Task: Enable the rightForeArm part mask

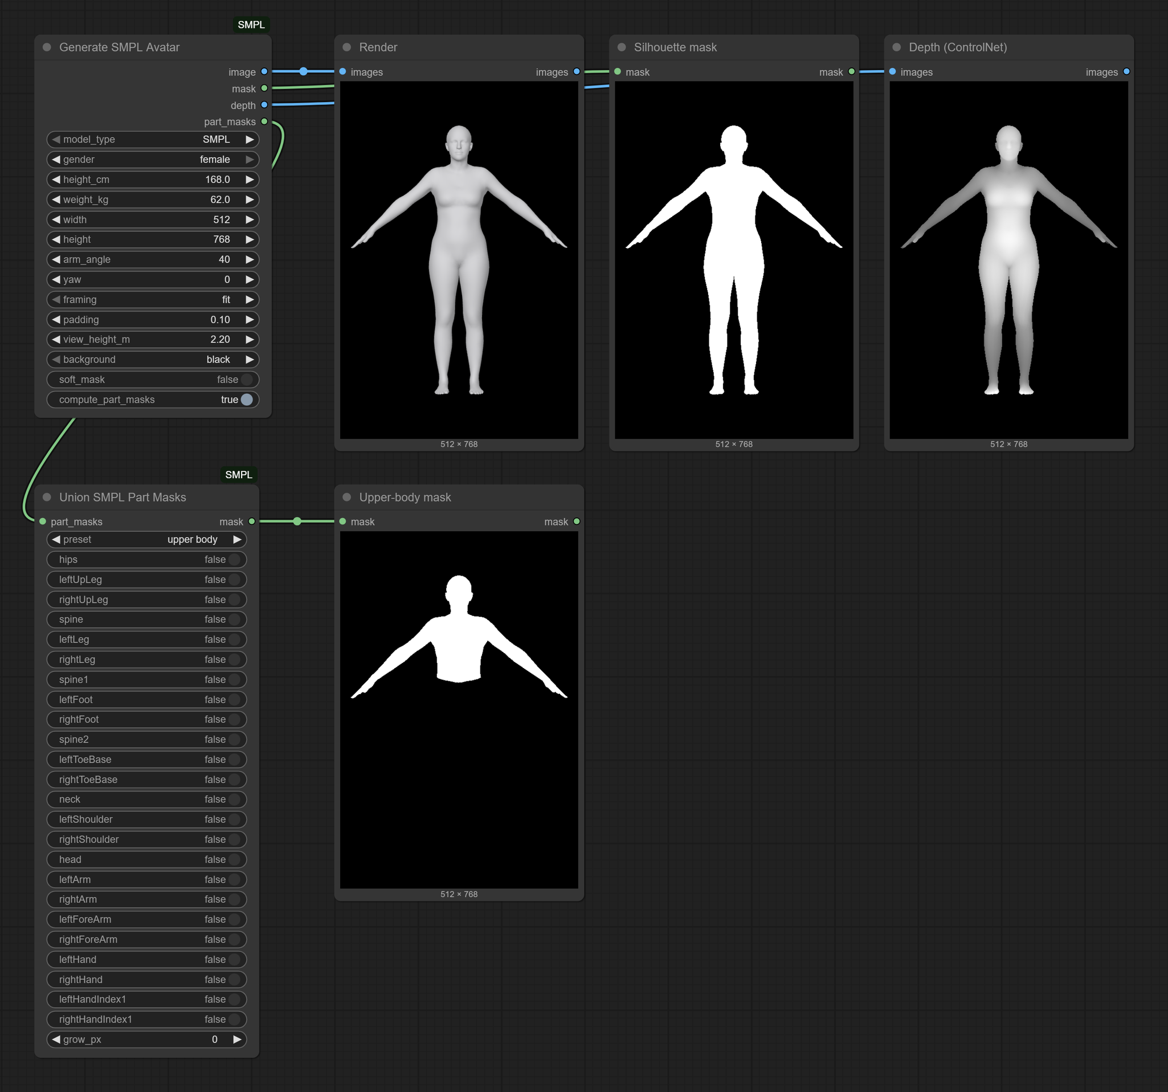Action: click(146, 940)
